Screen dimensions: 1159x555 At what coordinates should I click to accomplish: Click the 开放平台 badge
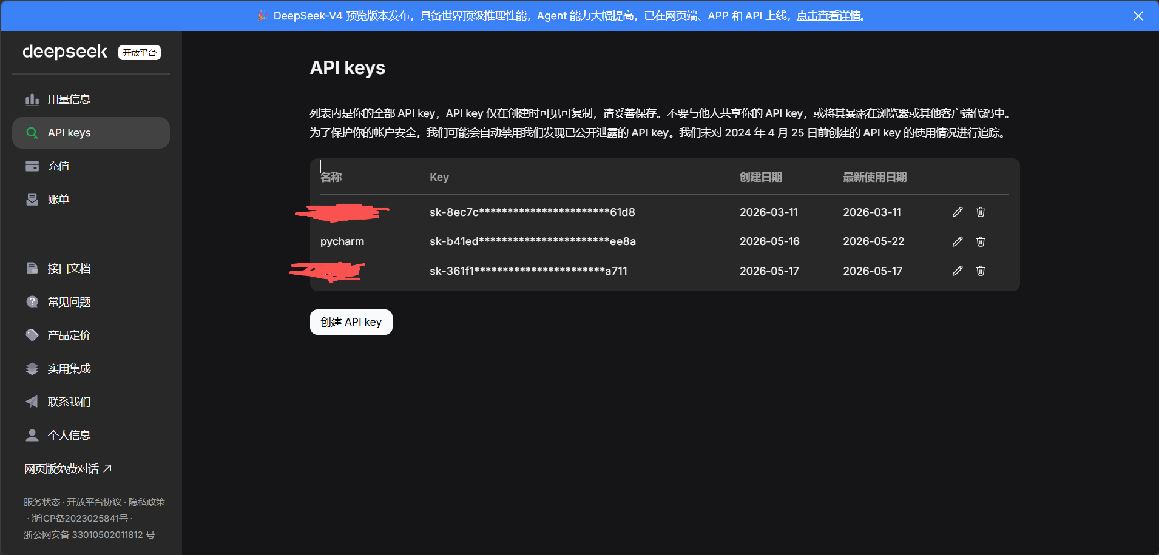(140, 53)
